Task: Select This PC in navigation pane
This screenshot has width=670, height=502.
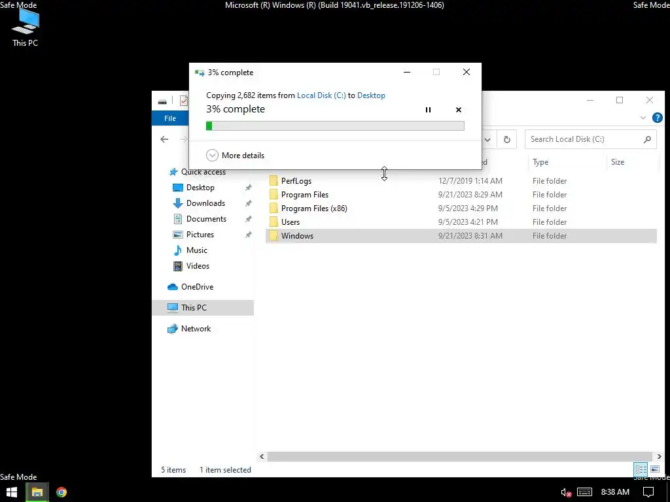Action: point(203,308)
